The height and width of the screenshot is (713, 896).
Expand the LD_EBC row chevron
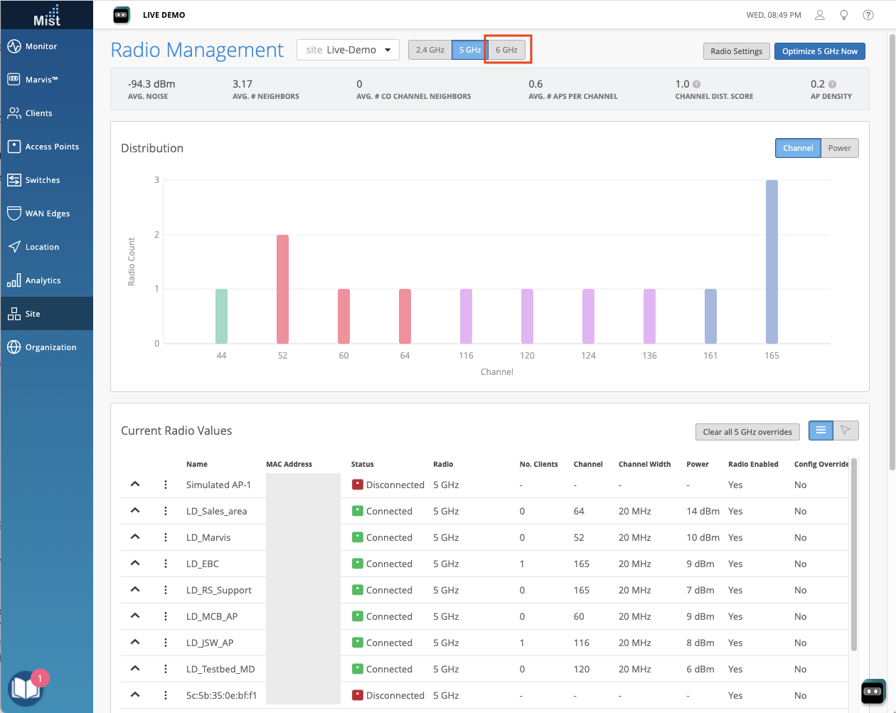[x=135, y=564]
